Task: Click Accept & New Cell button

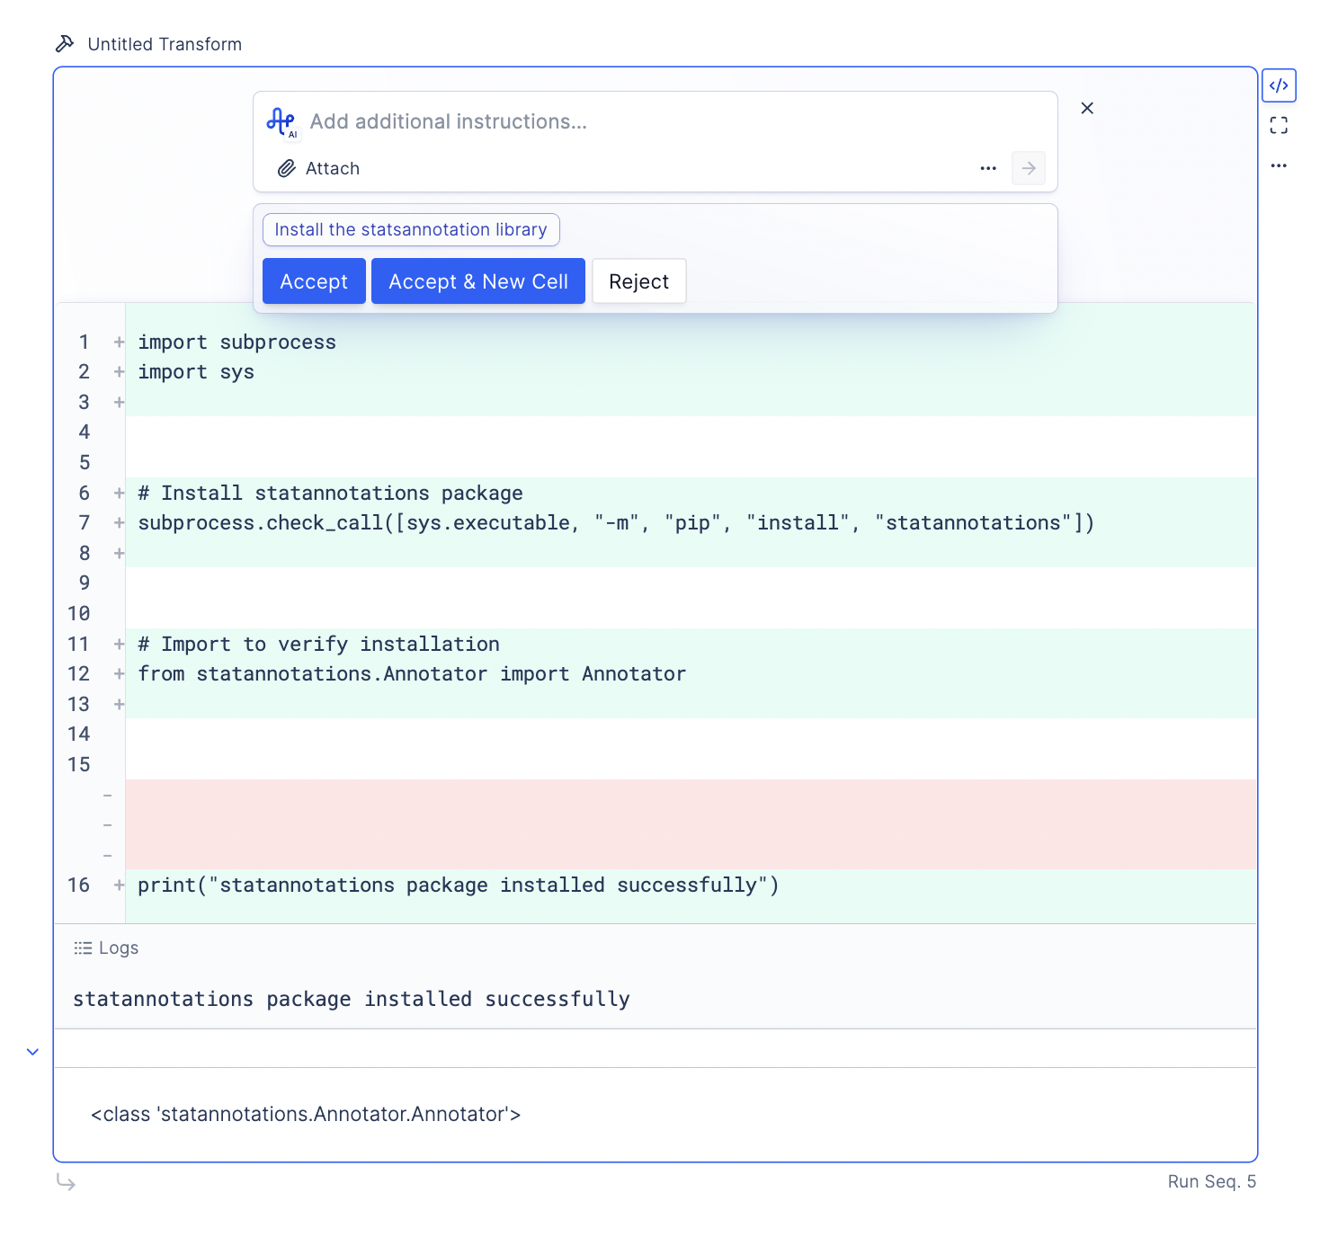Action: (x=478, y=281)
